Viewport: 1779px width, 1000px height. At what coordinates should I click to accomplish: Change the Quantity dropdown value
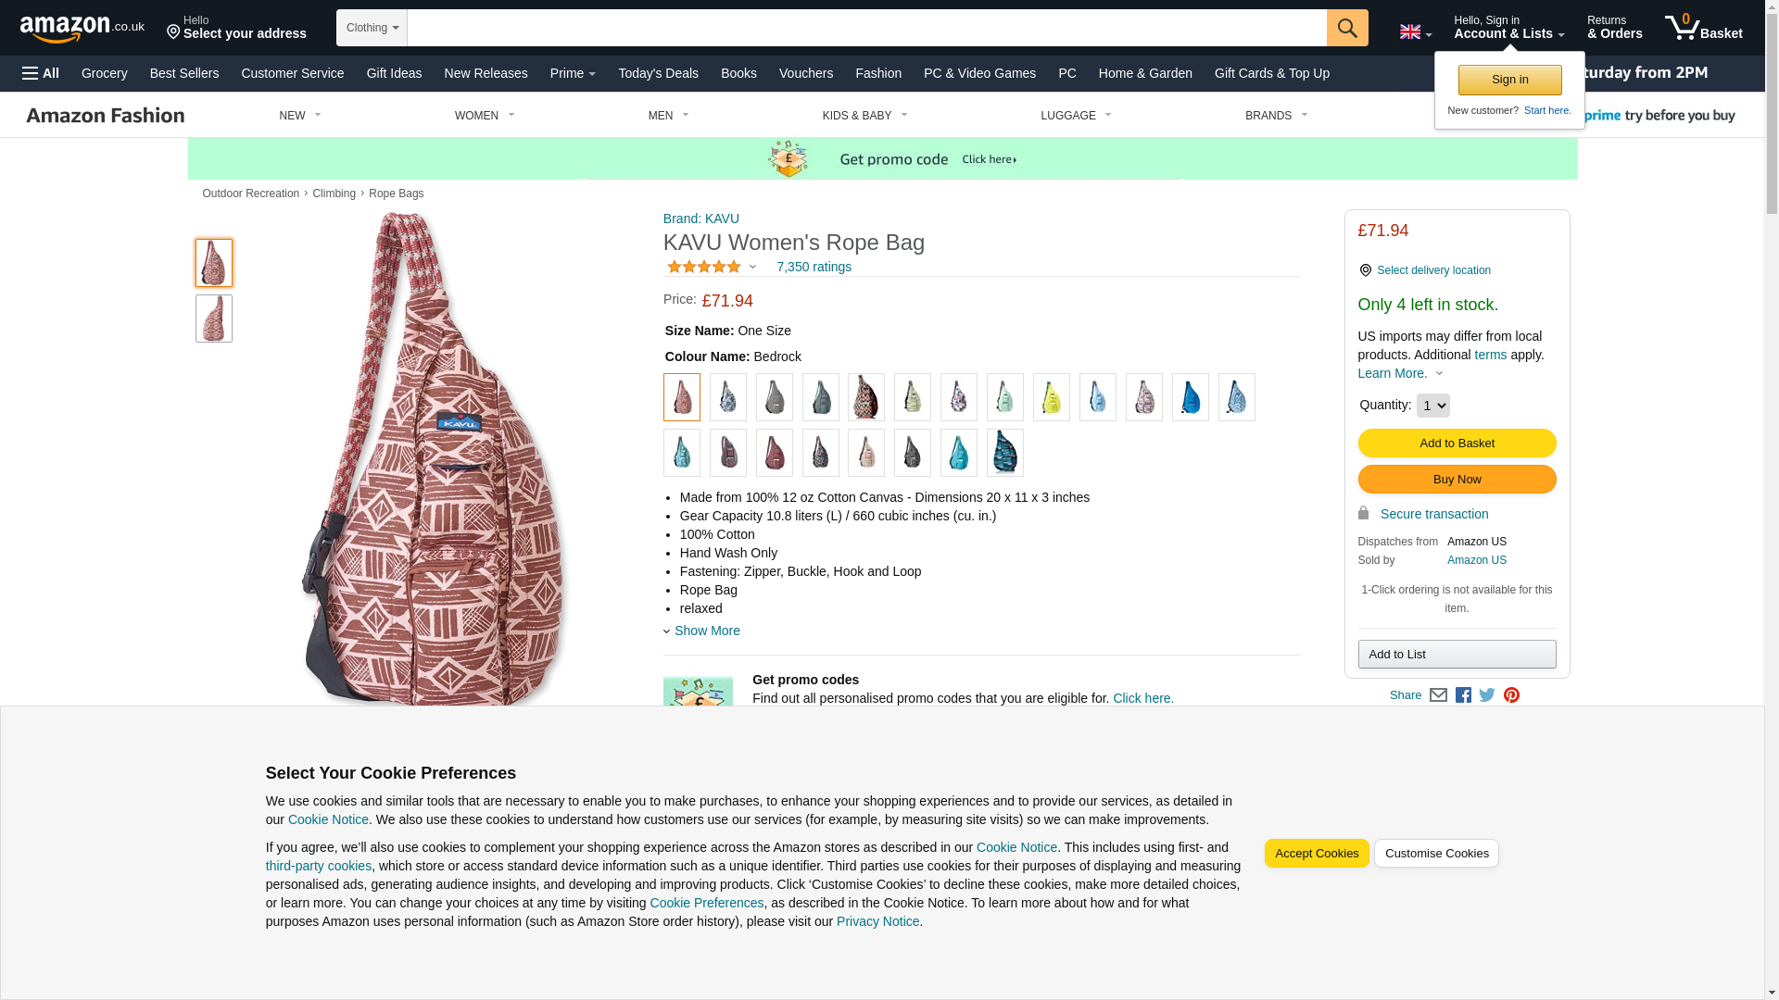click(1432, 406)
